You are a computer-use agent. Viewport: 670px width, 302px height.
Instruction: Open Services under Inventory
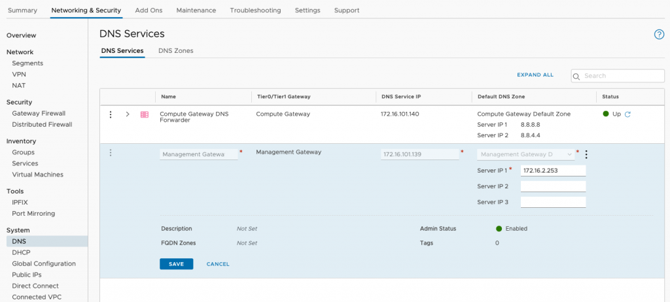pyautogui.click(x=26, y=163)
